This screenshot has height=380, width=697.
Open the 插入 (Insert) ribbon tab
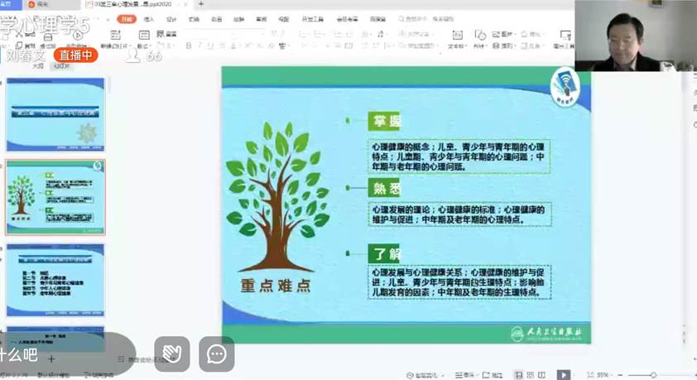click(149, 19)
